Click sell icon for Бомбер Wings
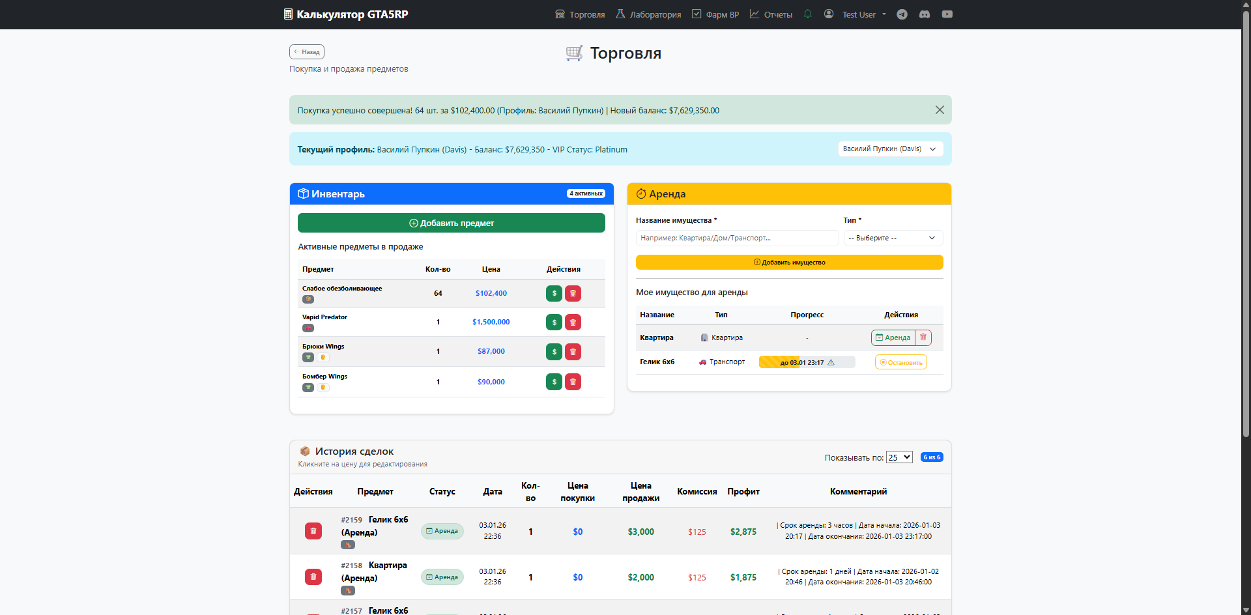This screenshot has height=615, width=1251. coord(554,382)
